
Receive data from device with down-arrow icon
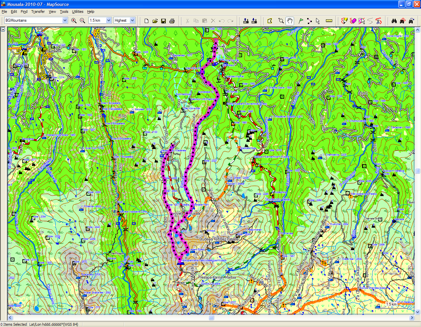point(254,21)
